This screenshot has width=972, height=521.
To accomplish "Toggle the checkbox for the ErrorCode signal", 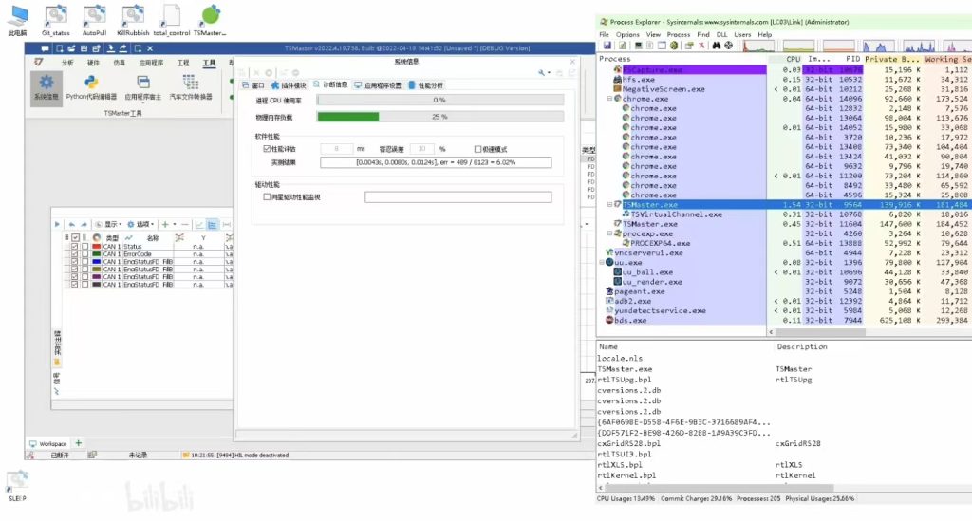I will (75, 254).
